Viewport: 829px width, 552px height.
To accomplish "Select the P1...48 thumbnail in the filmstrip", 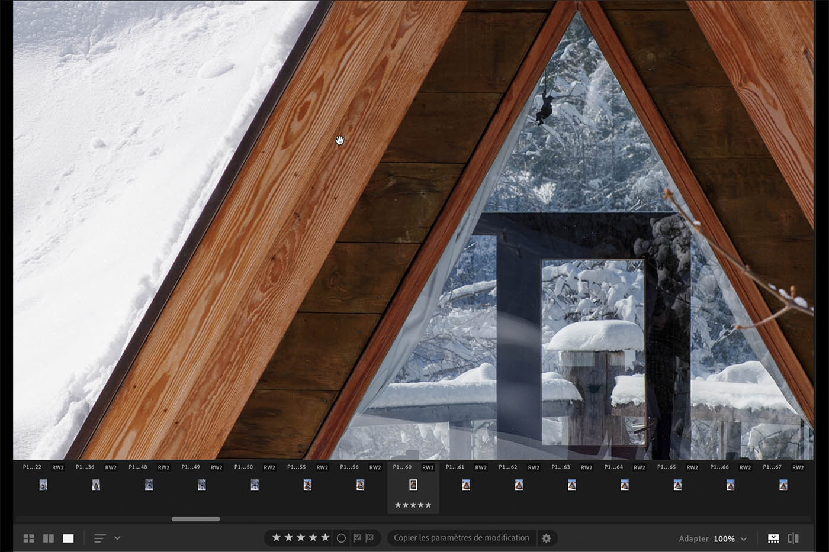I will point(149,485).
